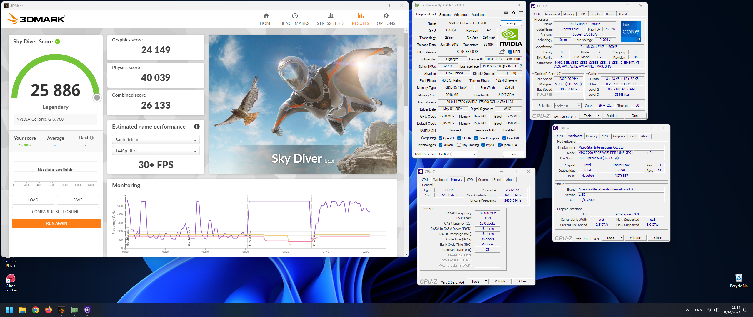
Task: Take a GPU-Z screenshot with the camera icon
Action: [506, 13]
